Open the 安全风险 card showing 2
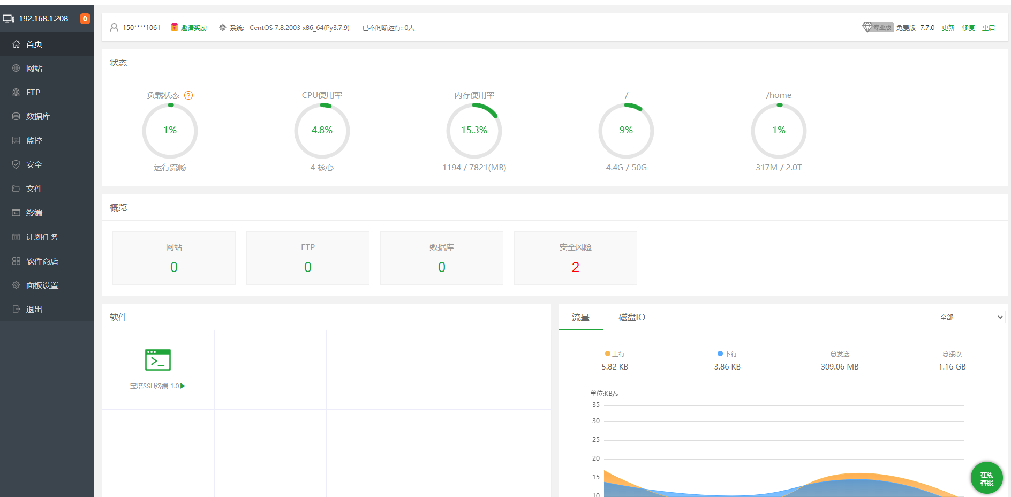The width and height of the screenshot is (1011, 497). coord(576,258)
